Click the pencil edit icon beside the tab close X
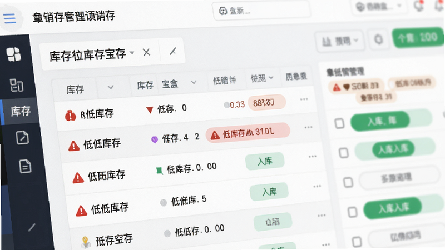This screenshot has height=250, width=445. coord(173,51)
